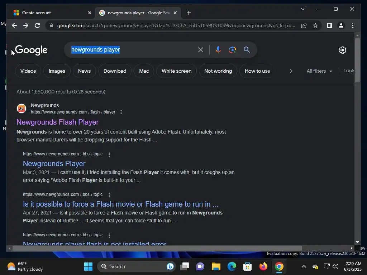The image size is (367, 275).
Task: Open the Newgrounds Flash Player result
Action: click(x=58, y=122)
